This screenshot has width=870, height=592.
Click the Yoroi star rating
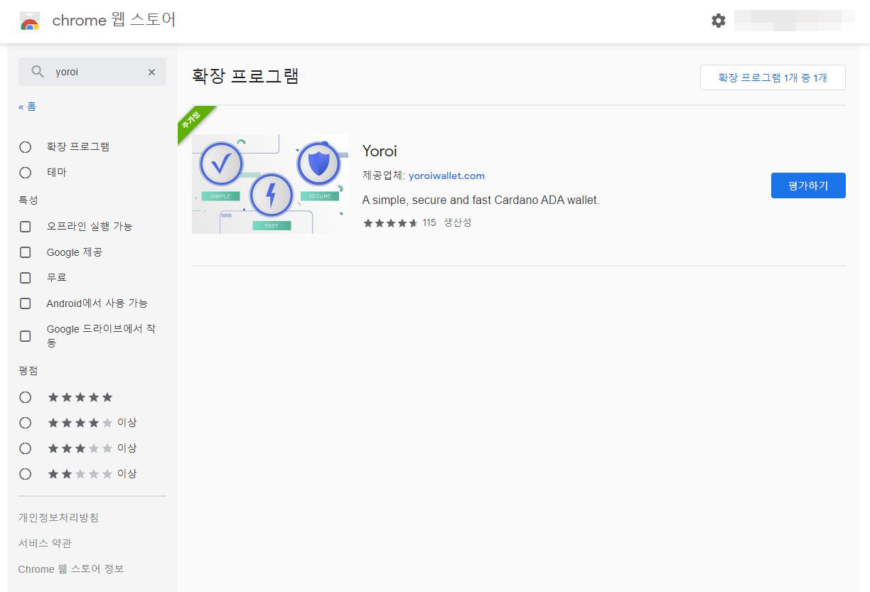click(x=390, y=223)
